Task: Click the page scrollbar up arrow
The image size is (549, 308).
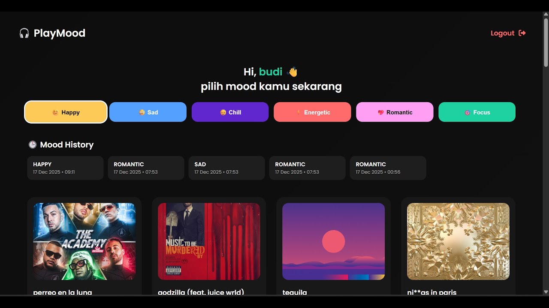Action: pos(546,15)
